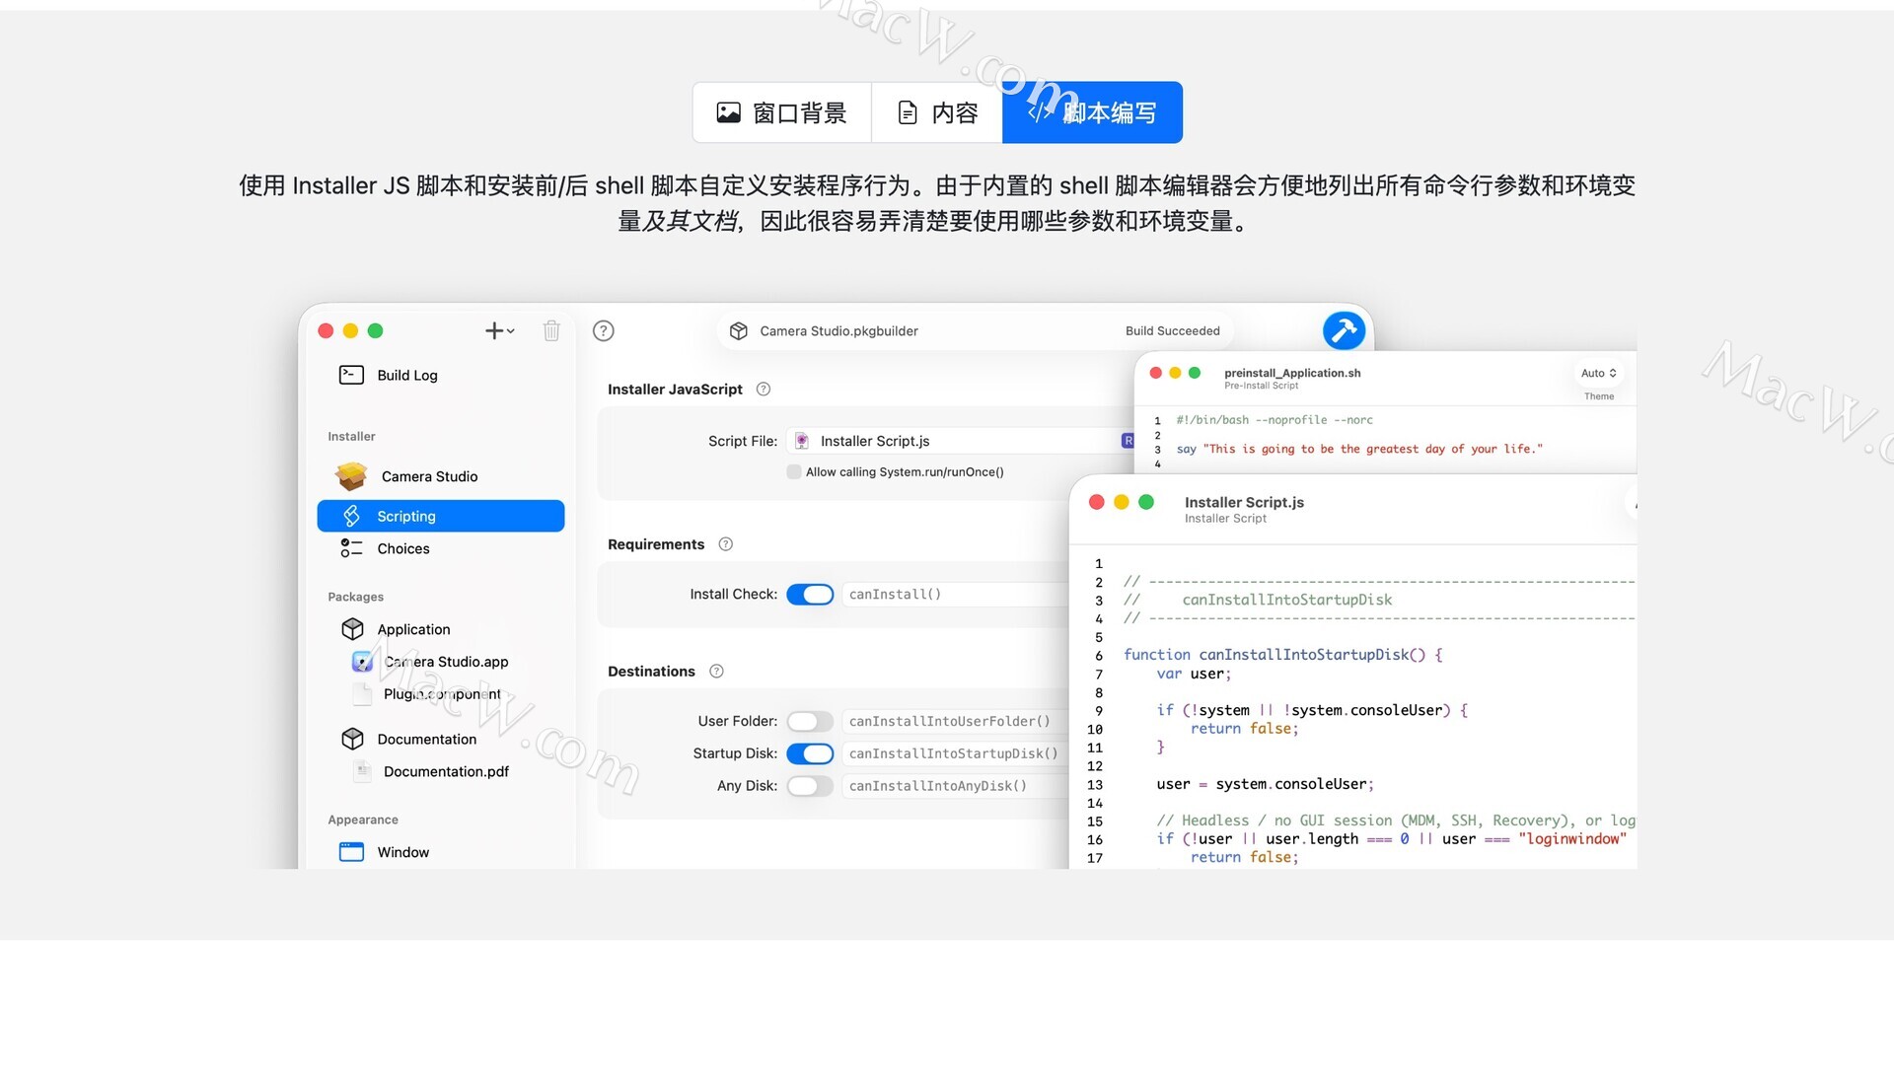Open Window appearance item
The height and width of the screenshot is (1071, 1894).
coord(402,853)
